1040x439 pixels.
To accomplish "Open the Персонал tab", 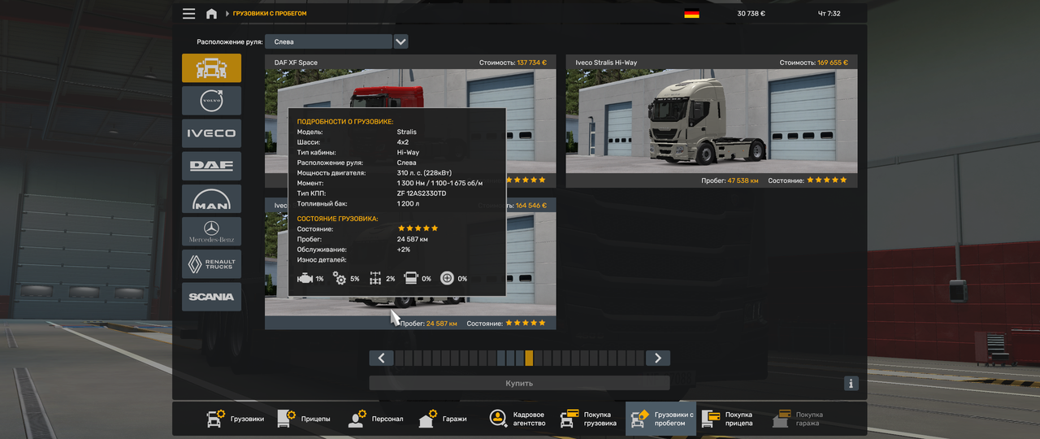I will pos(375,419).
